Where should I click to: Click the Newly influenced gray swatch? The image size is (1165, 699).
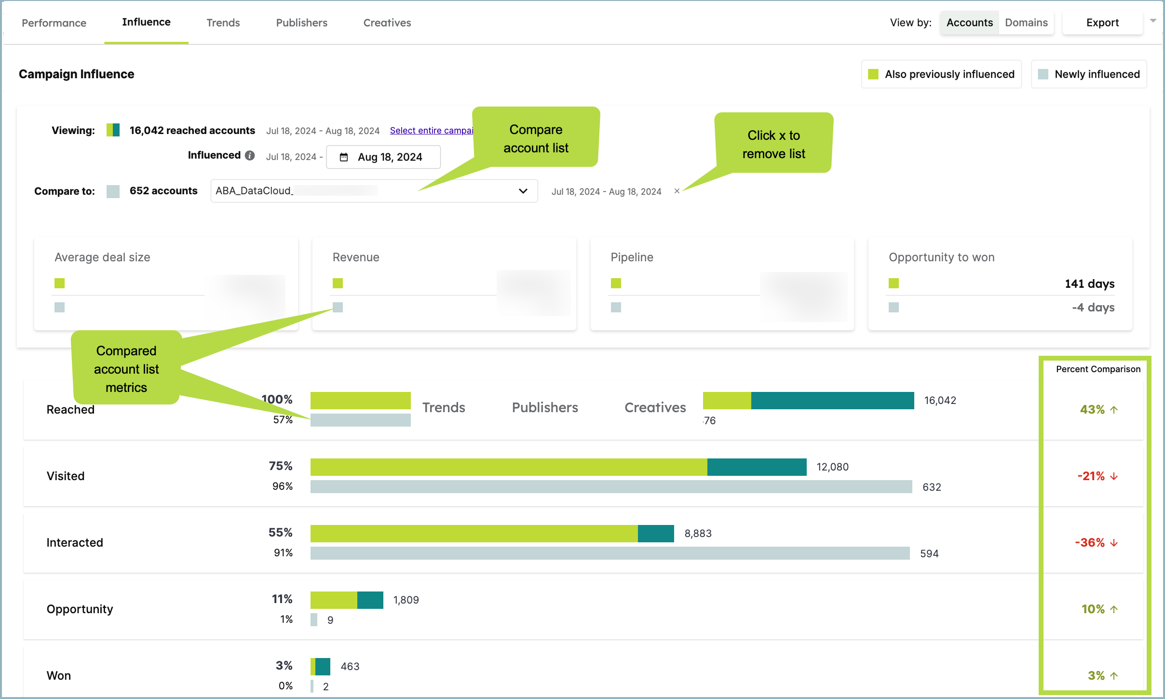[x=1043, y=74]
